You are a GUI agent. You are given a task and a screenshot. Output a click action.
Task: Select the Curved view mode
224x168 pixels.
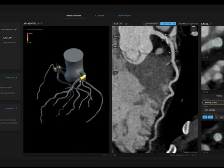(182, 24)
